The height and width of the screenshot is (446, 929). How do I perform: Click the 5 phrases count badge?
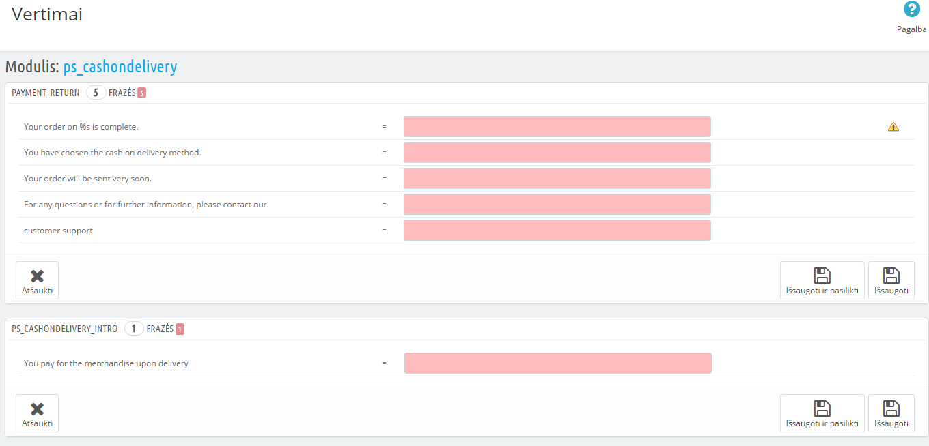96,93
